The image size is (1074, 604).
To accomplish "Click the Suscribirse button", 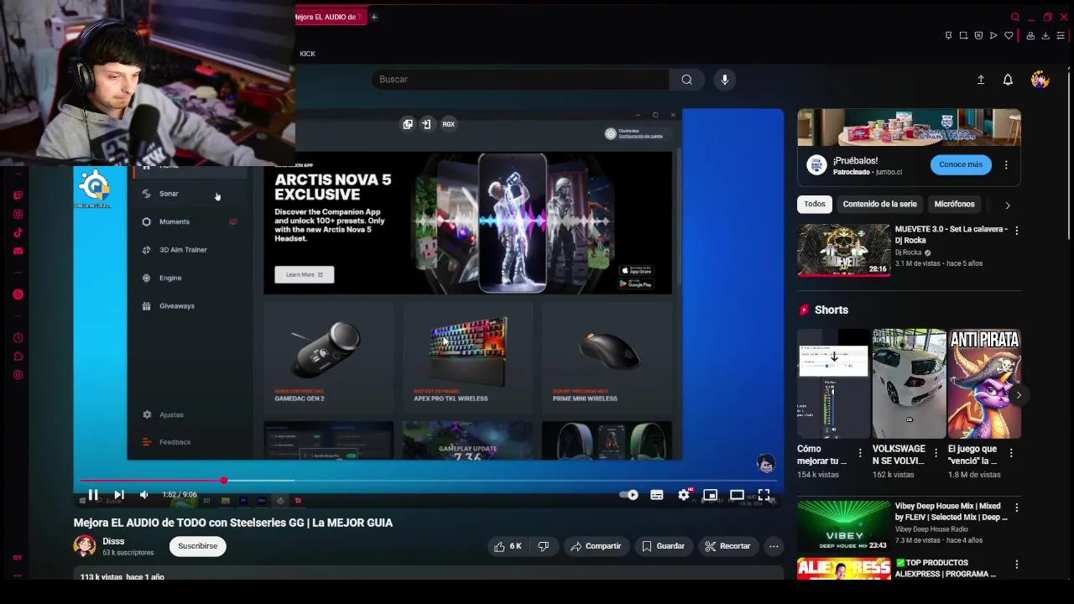I will point(197,546).
